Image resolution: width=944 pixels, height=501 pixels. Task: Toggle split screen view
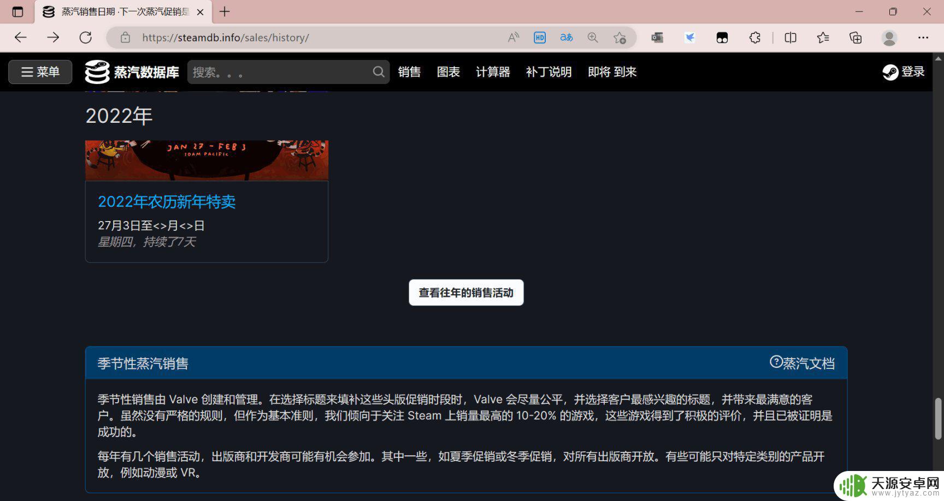[x=790, y=38]
